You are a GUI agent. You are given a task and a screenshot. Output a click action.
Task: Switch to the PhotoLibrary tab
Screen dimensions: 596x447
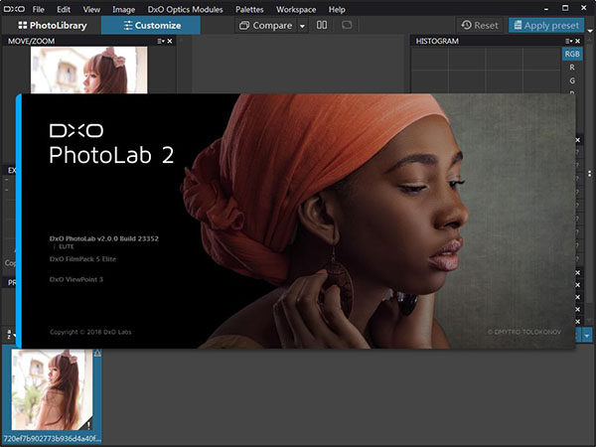click(x=53, y=26)
